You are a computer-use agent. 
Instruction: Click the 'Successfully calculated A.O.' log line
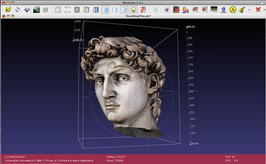point(49,160)
